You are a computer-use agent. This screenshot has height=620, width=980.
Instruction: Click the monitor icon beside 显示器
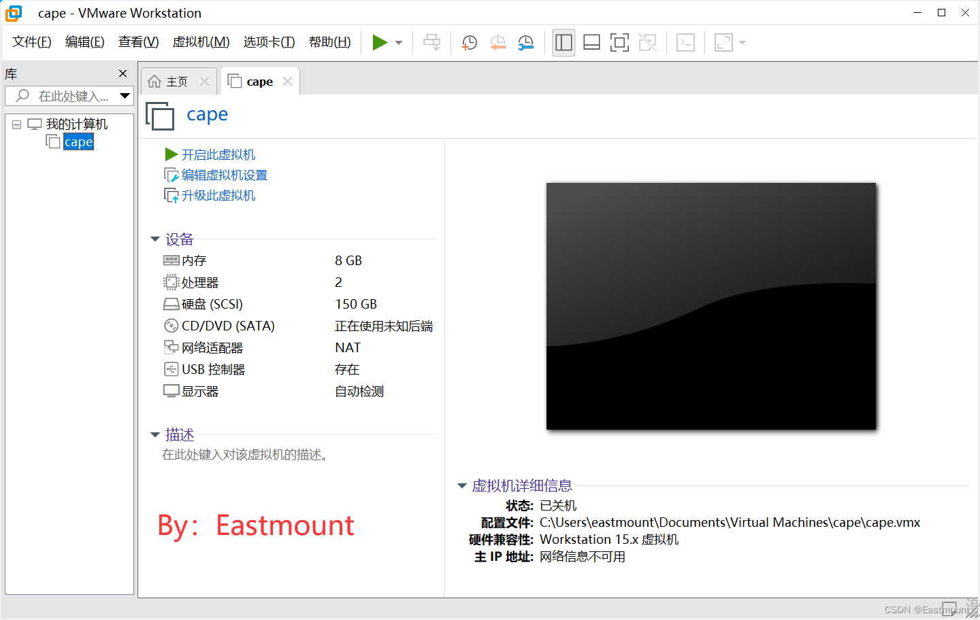point(171,391)
